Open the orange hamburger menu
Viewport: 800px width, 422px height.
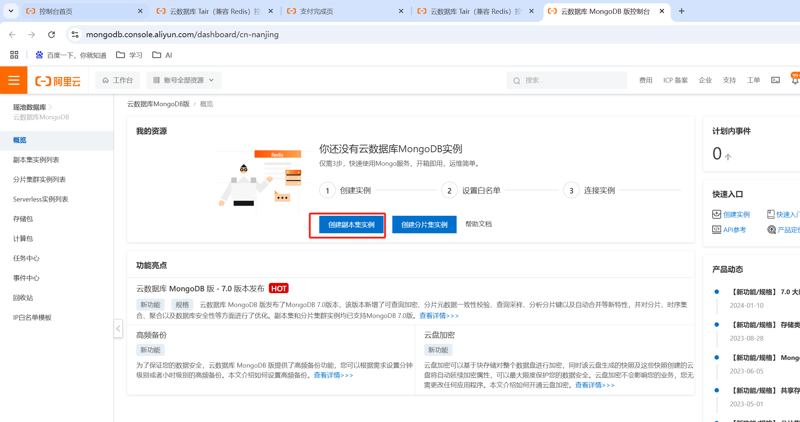pos(14,80)
